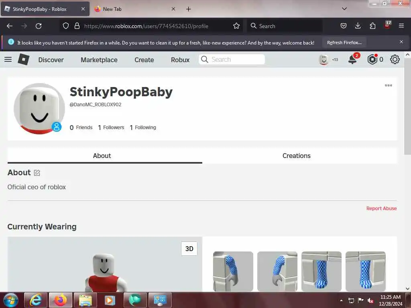Edit the About section with pencil icon
The height and width of the screenshot is (308, 411).
click(x=37, y=173)
